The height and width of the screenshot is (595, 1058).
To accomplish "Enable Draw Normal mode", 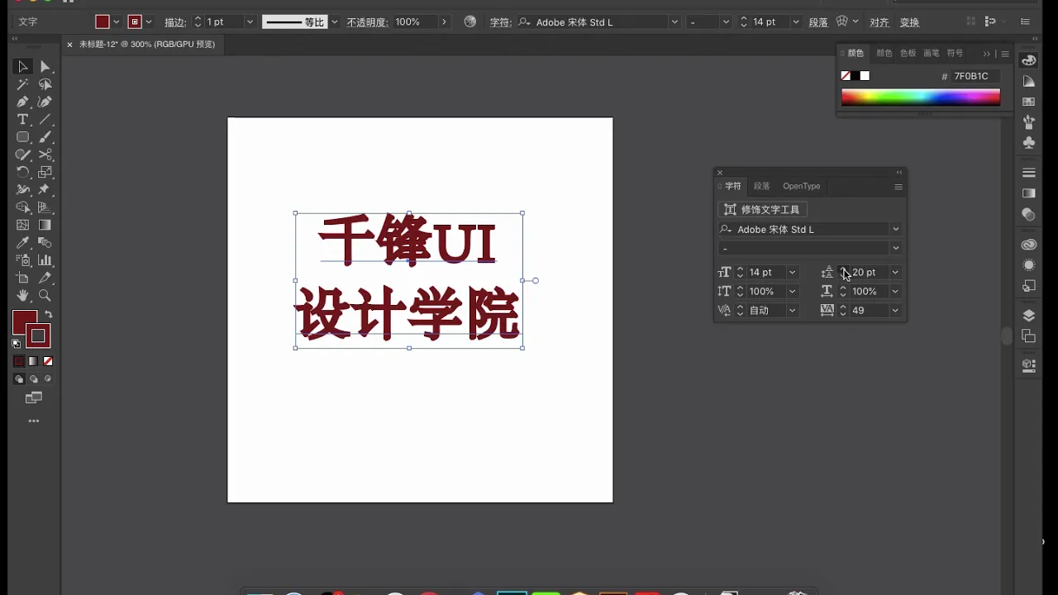I will pyautogui.click(x=19, y=379).
